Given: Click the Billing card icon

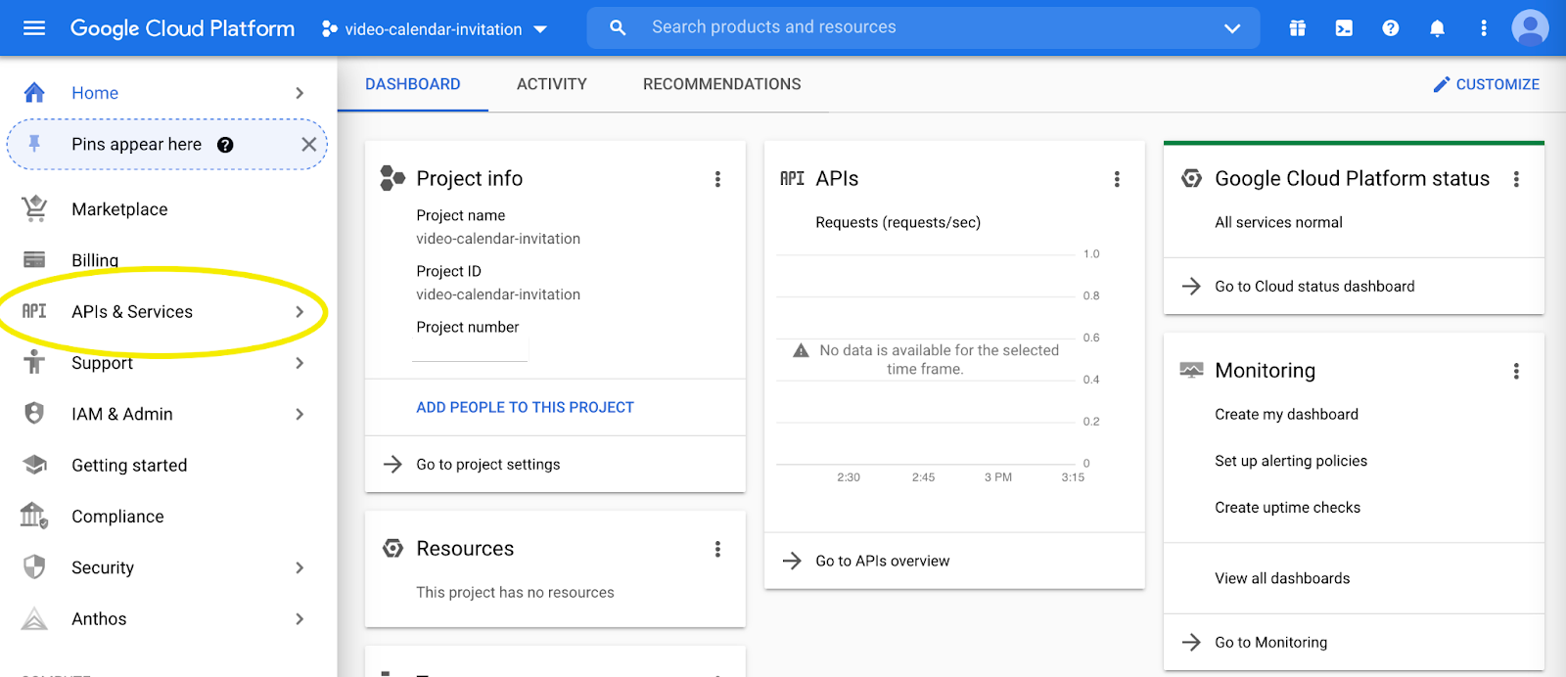Looking at the screenshot, I should click(34, 260).
